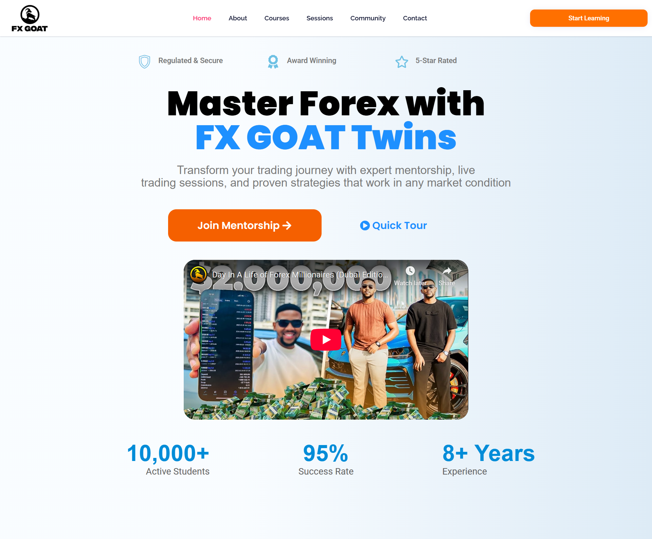The image size is (652, 539).
Task: Click the Regulated & Secure shield icon
Action: tap(145, 61)
